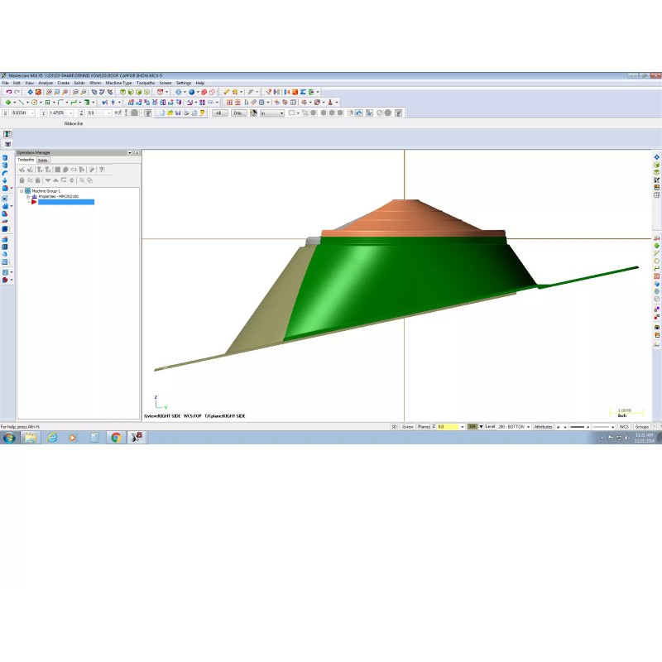Click the blue shaded sphere icon
Screen dimensions: 662x662
[192, 92]
